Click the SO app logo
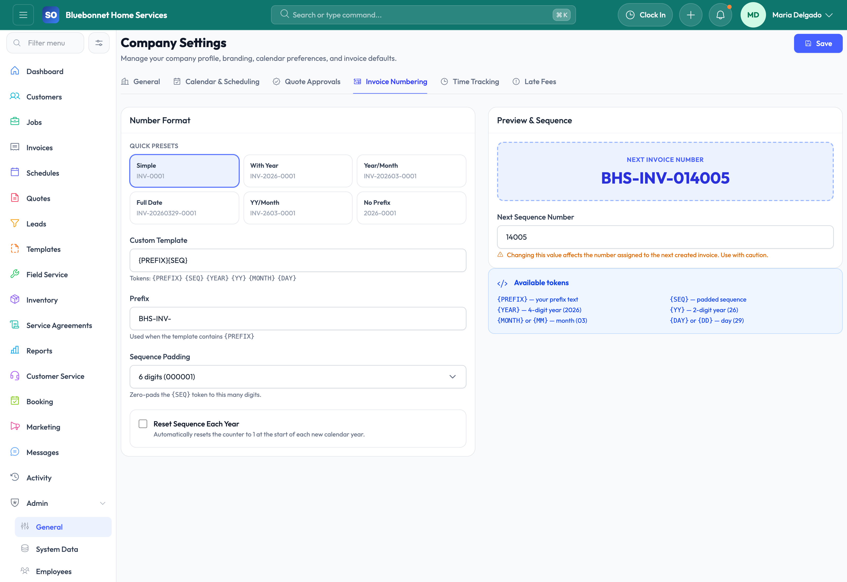Screen dimensions: 847x582 coord(51,15)
